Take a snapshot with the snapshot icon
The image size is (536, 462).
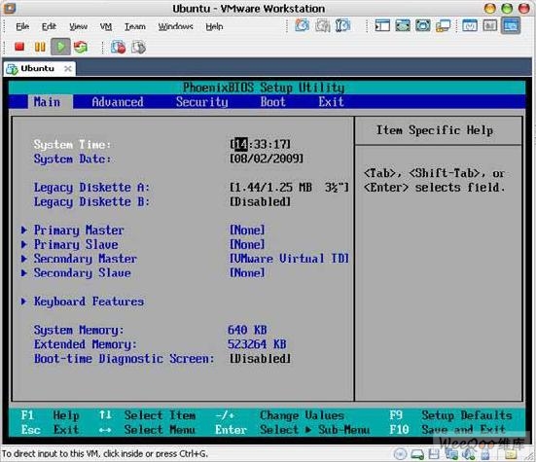point(303,25)
